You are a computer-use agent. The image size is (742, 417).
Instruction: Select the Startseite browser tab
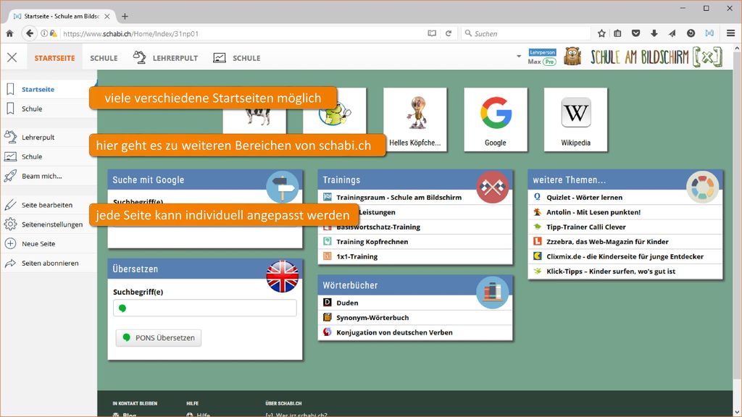[x=62, y=16]
